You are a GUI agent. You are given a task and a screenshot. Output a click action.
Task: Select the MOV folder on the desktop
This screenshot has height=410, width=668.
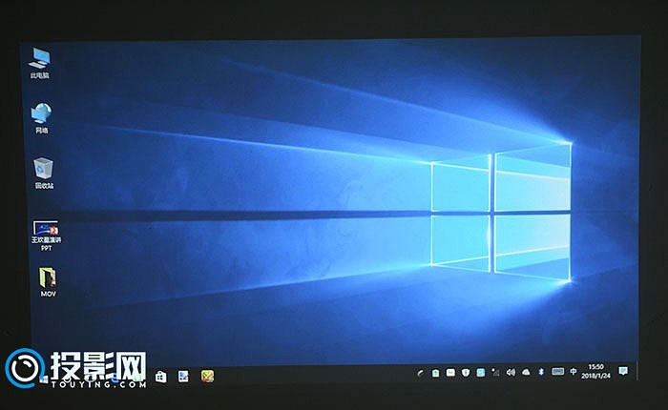[48, 282]
